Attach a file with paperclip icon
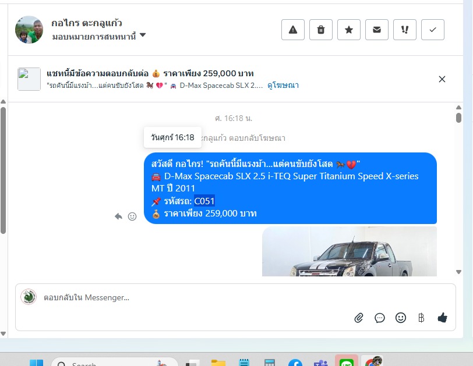The width and height of the screenshot is (473, 366). tap(359, 318)
